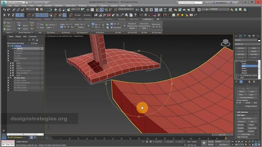Click the Align tool icon
Screen dimensions: 262x147
142,10
